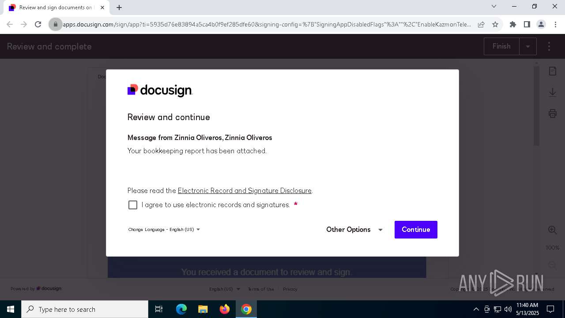Click the browser forward arrow
The height and width of the screenshot is (318, 565).
[x=24, y=24]
